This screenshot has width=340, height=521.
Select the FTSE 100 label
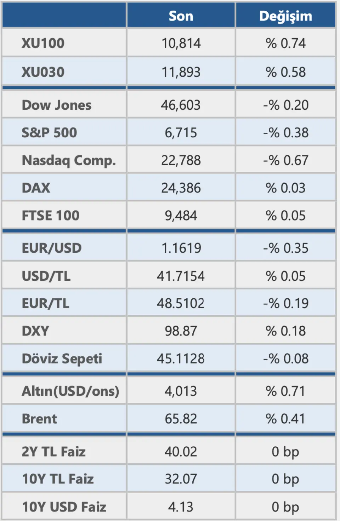pos(51,216)
